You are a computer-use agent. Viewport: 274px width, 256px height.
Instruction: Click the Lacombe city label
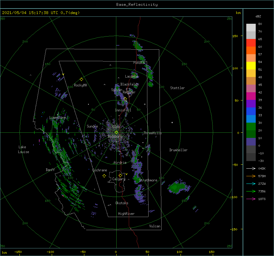click(132, 76)
